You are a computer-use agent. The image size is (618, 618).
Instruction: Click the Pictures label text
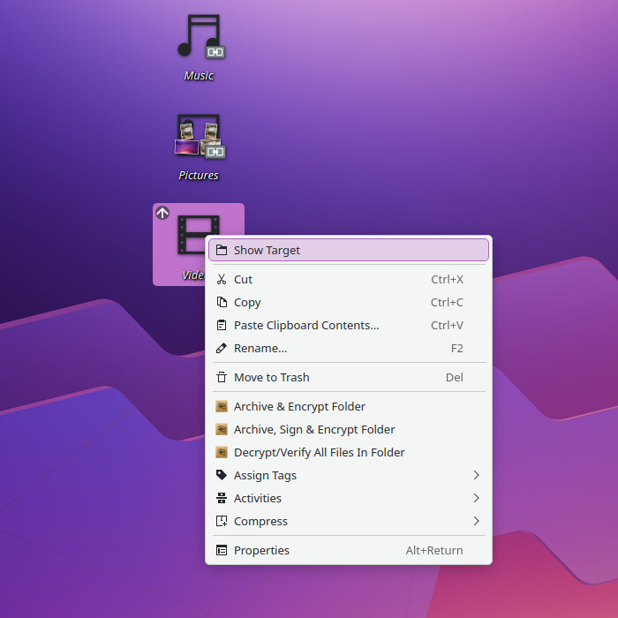pyautogui.click(x=199, y=175)
